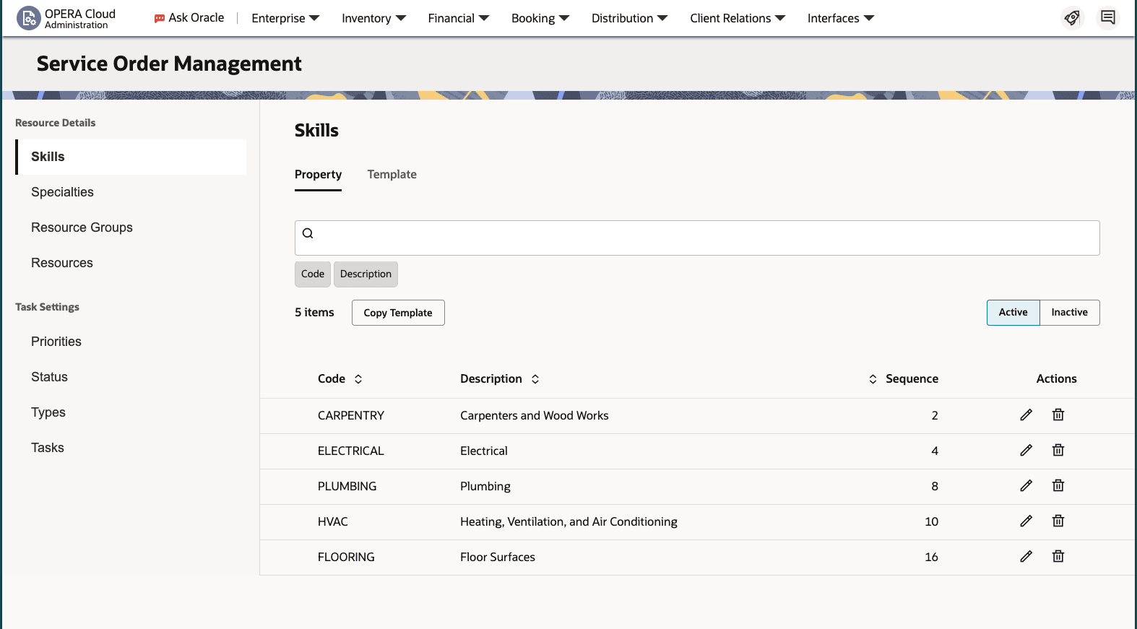Edit the FLOORING skill with pencil icon
Image resolution: width=1137 pixels, height=629 pixels.
[x=1026, y=556]
